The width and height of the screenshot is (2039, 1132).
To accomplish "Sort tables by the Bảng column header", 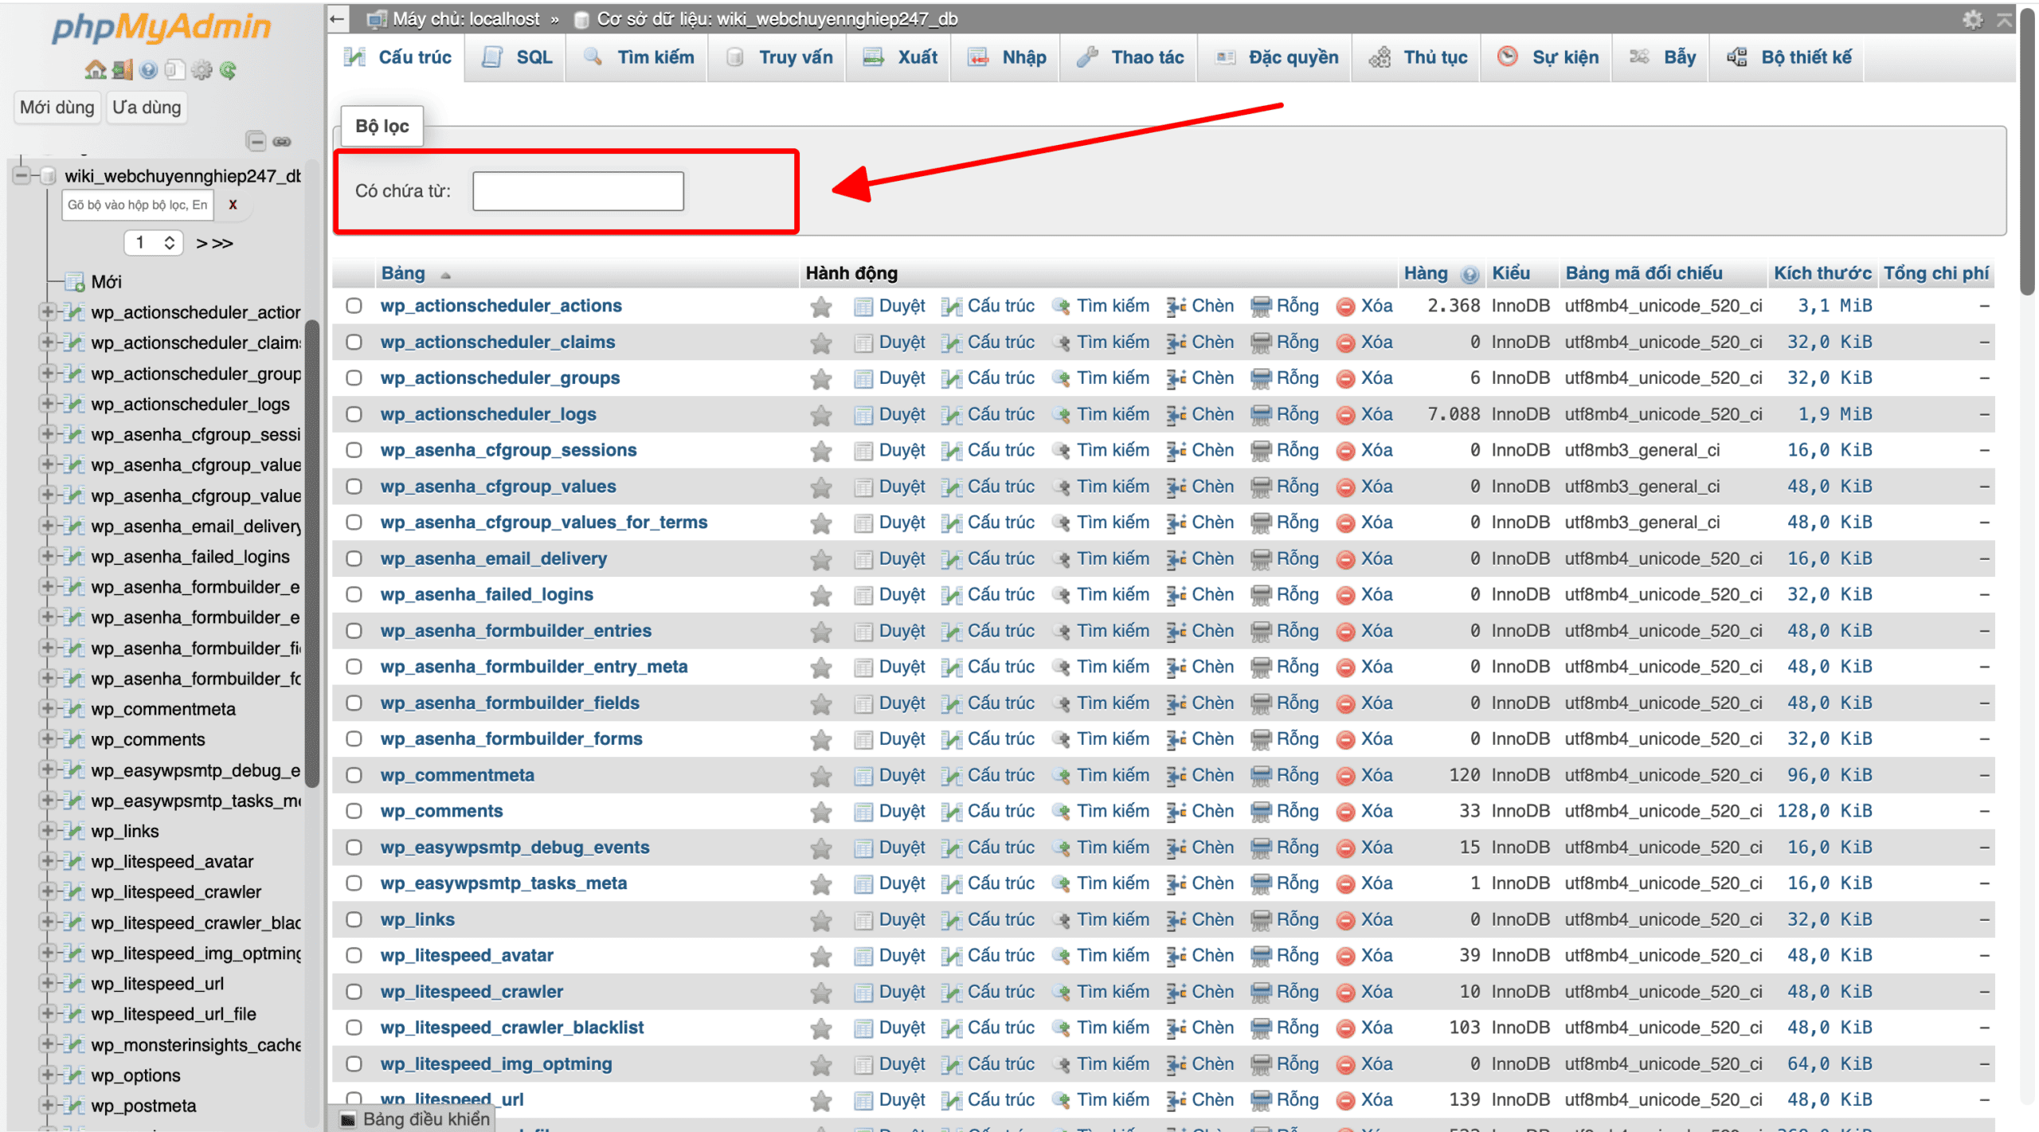I will coord(403,273).
